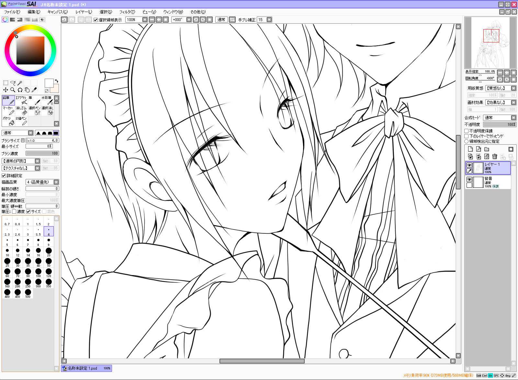This screenshot has width=518, height=380.
Task: Pick the move tool
Action: tap(6, 90)
